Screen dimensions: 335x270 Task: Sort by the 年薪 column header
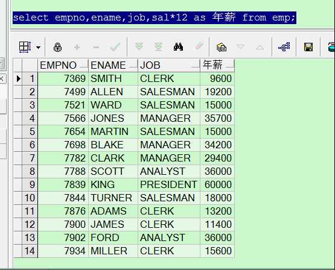click(x=217, y=65)
